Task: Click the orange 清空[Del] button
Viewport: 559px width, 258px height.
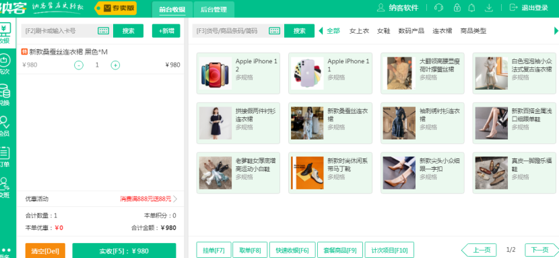Action: (x=45, y=251)
